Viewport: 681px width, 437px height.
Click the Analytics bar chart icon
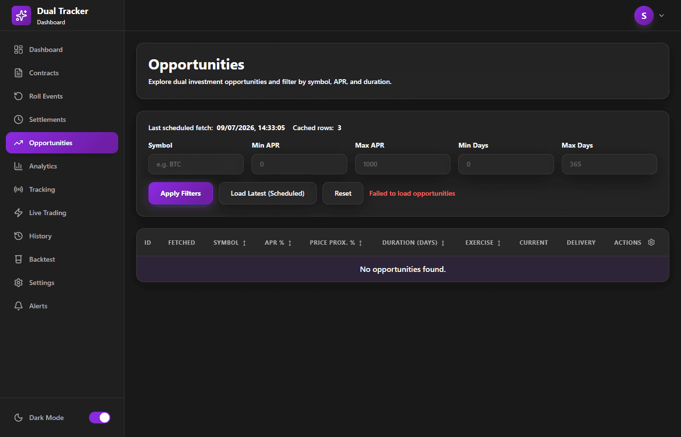pos(18,166)
